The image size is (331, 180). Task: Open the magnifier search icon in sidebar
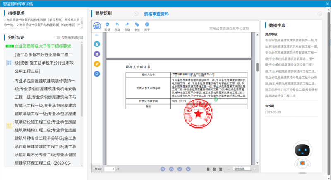97,74
